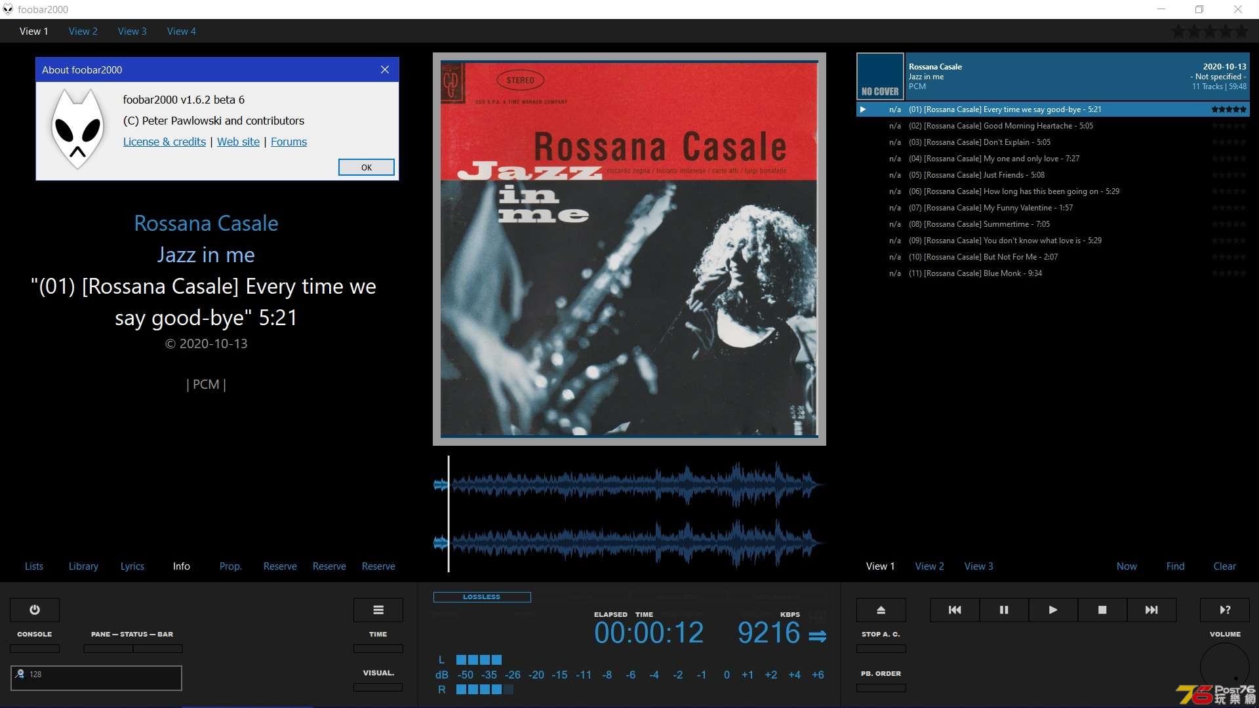Click the random playback button with question mark
1259x708 pixels.
(1225, 610)
